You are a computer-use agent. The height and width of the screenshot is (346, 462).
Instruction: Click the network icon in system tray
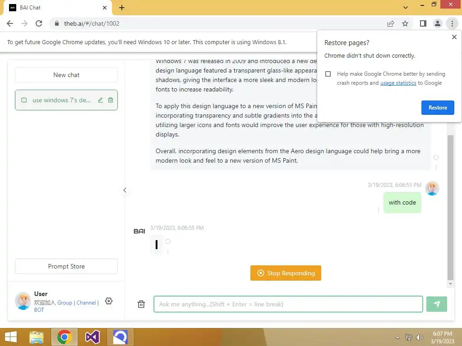point(409,337)
